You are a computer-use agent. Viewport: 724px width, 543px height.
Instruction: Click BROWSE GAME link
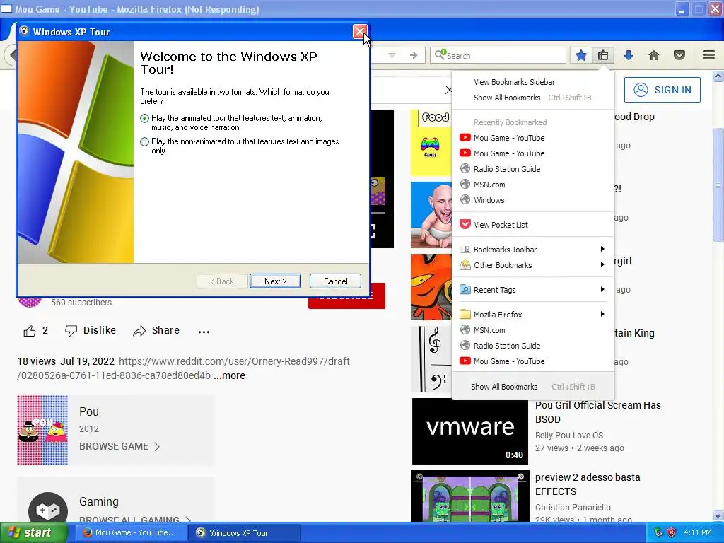(x=119, y=447)
